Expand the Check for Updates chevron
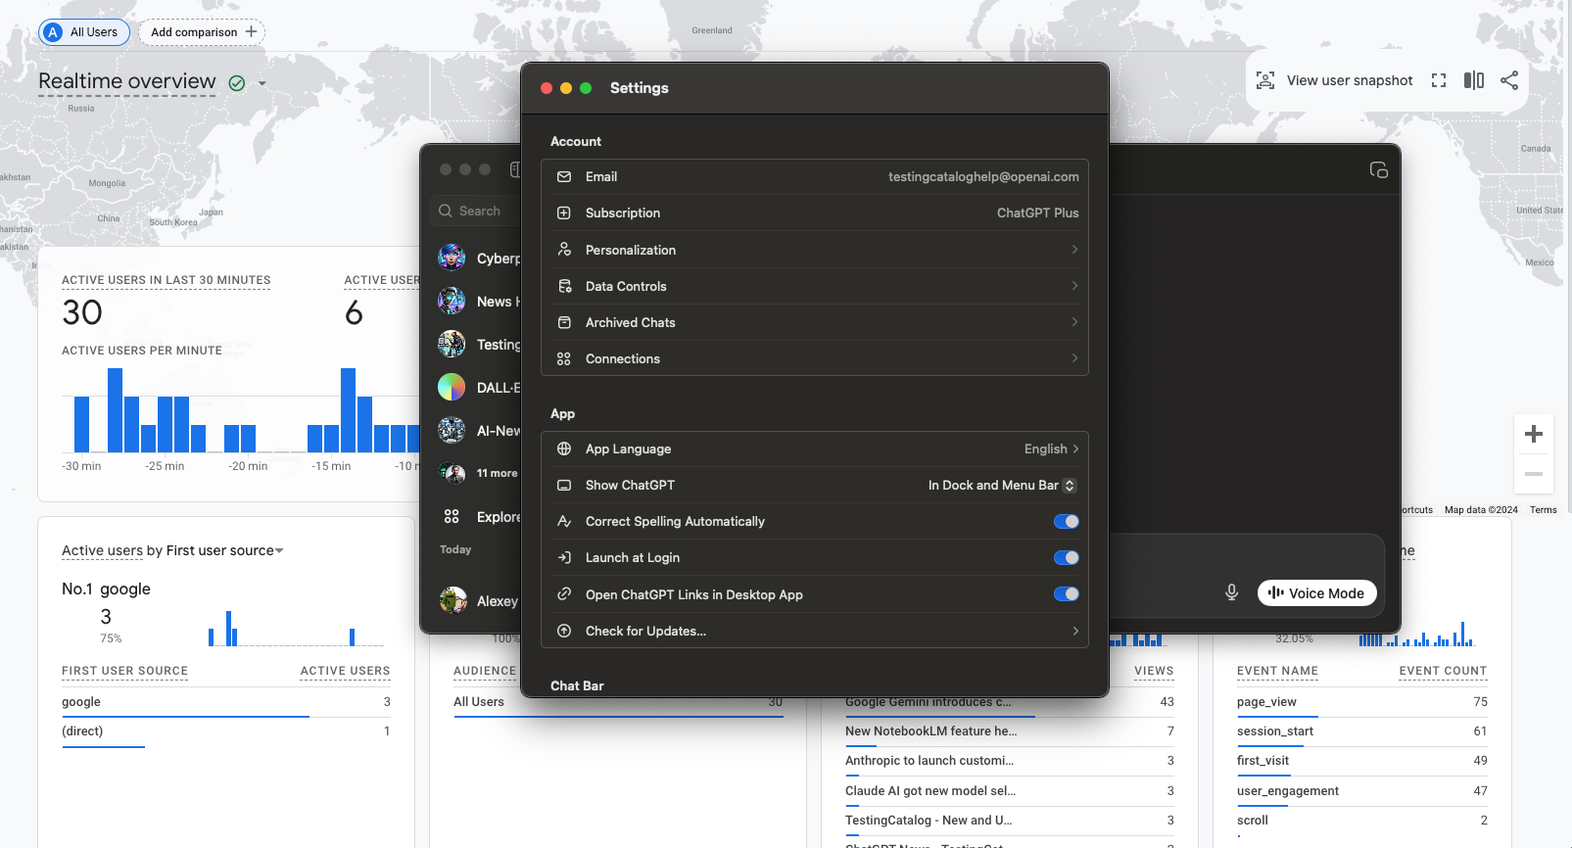Image resolution: width=1572 pixels, height=848 pixels. pos(1074,632)
